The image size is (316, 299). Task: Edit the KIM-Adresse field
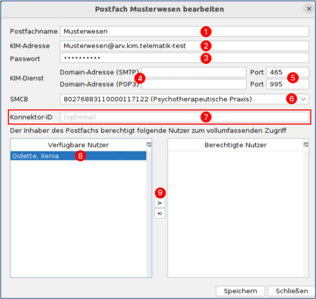pyautogui.click(x=184, y=46)
